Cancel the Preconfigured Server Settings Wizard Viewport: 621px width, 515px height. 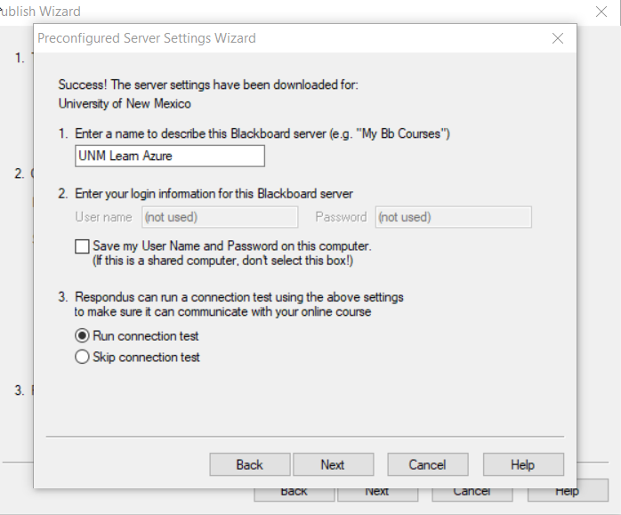click(427, 464)
